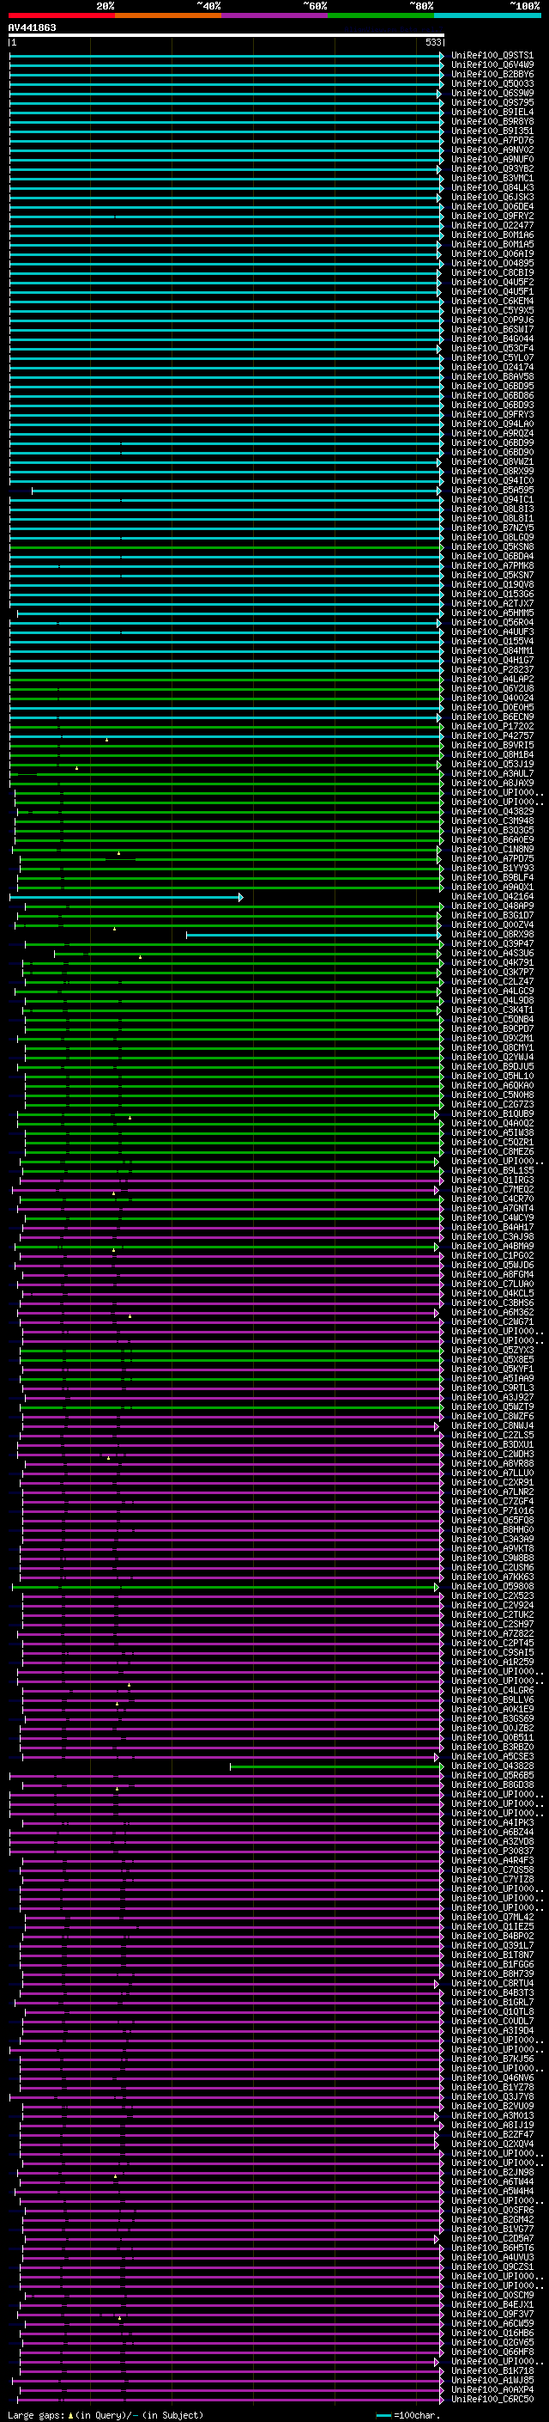Viewport: 549px width, 2422px height.
Task: Select the UniRef100_Q93YB2 label
Action: (492, 169)
